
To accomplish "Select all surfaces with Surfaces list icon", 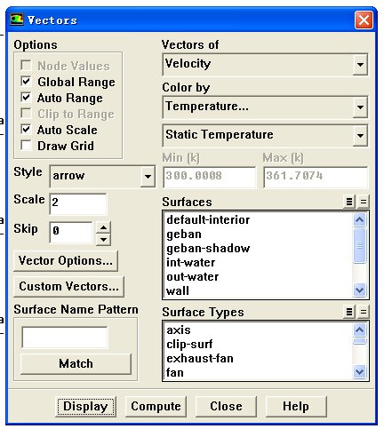I will tap(349, 202).
